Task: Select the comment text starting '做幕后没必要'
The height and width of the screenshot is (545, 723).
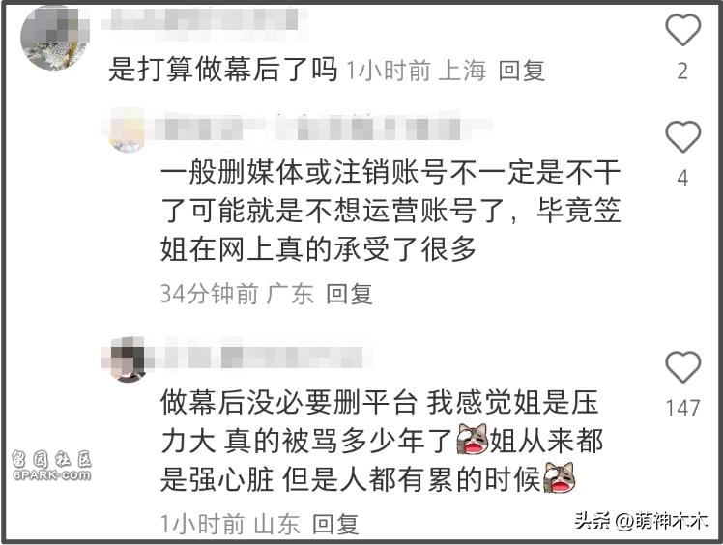Action: [382, 441]
